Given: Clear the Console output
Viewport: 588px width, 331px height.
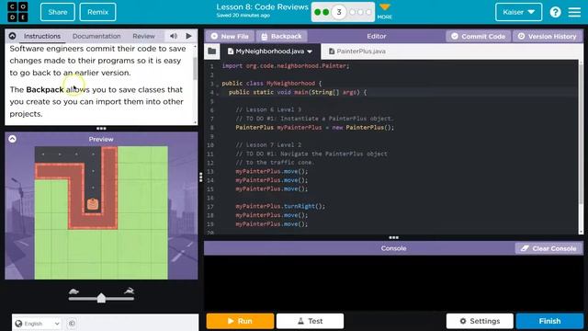Looking at the screenshot, I should point(548,248).
